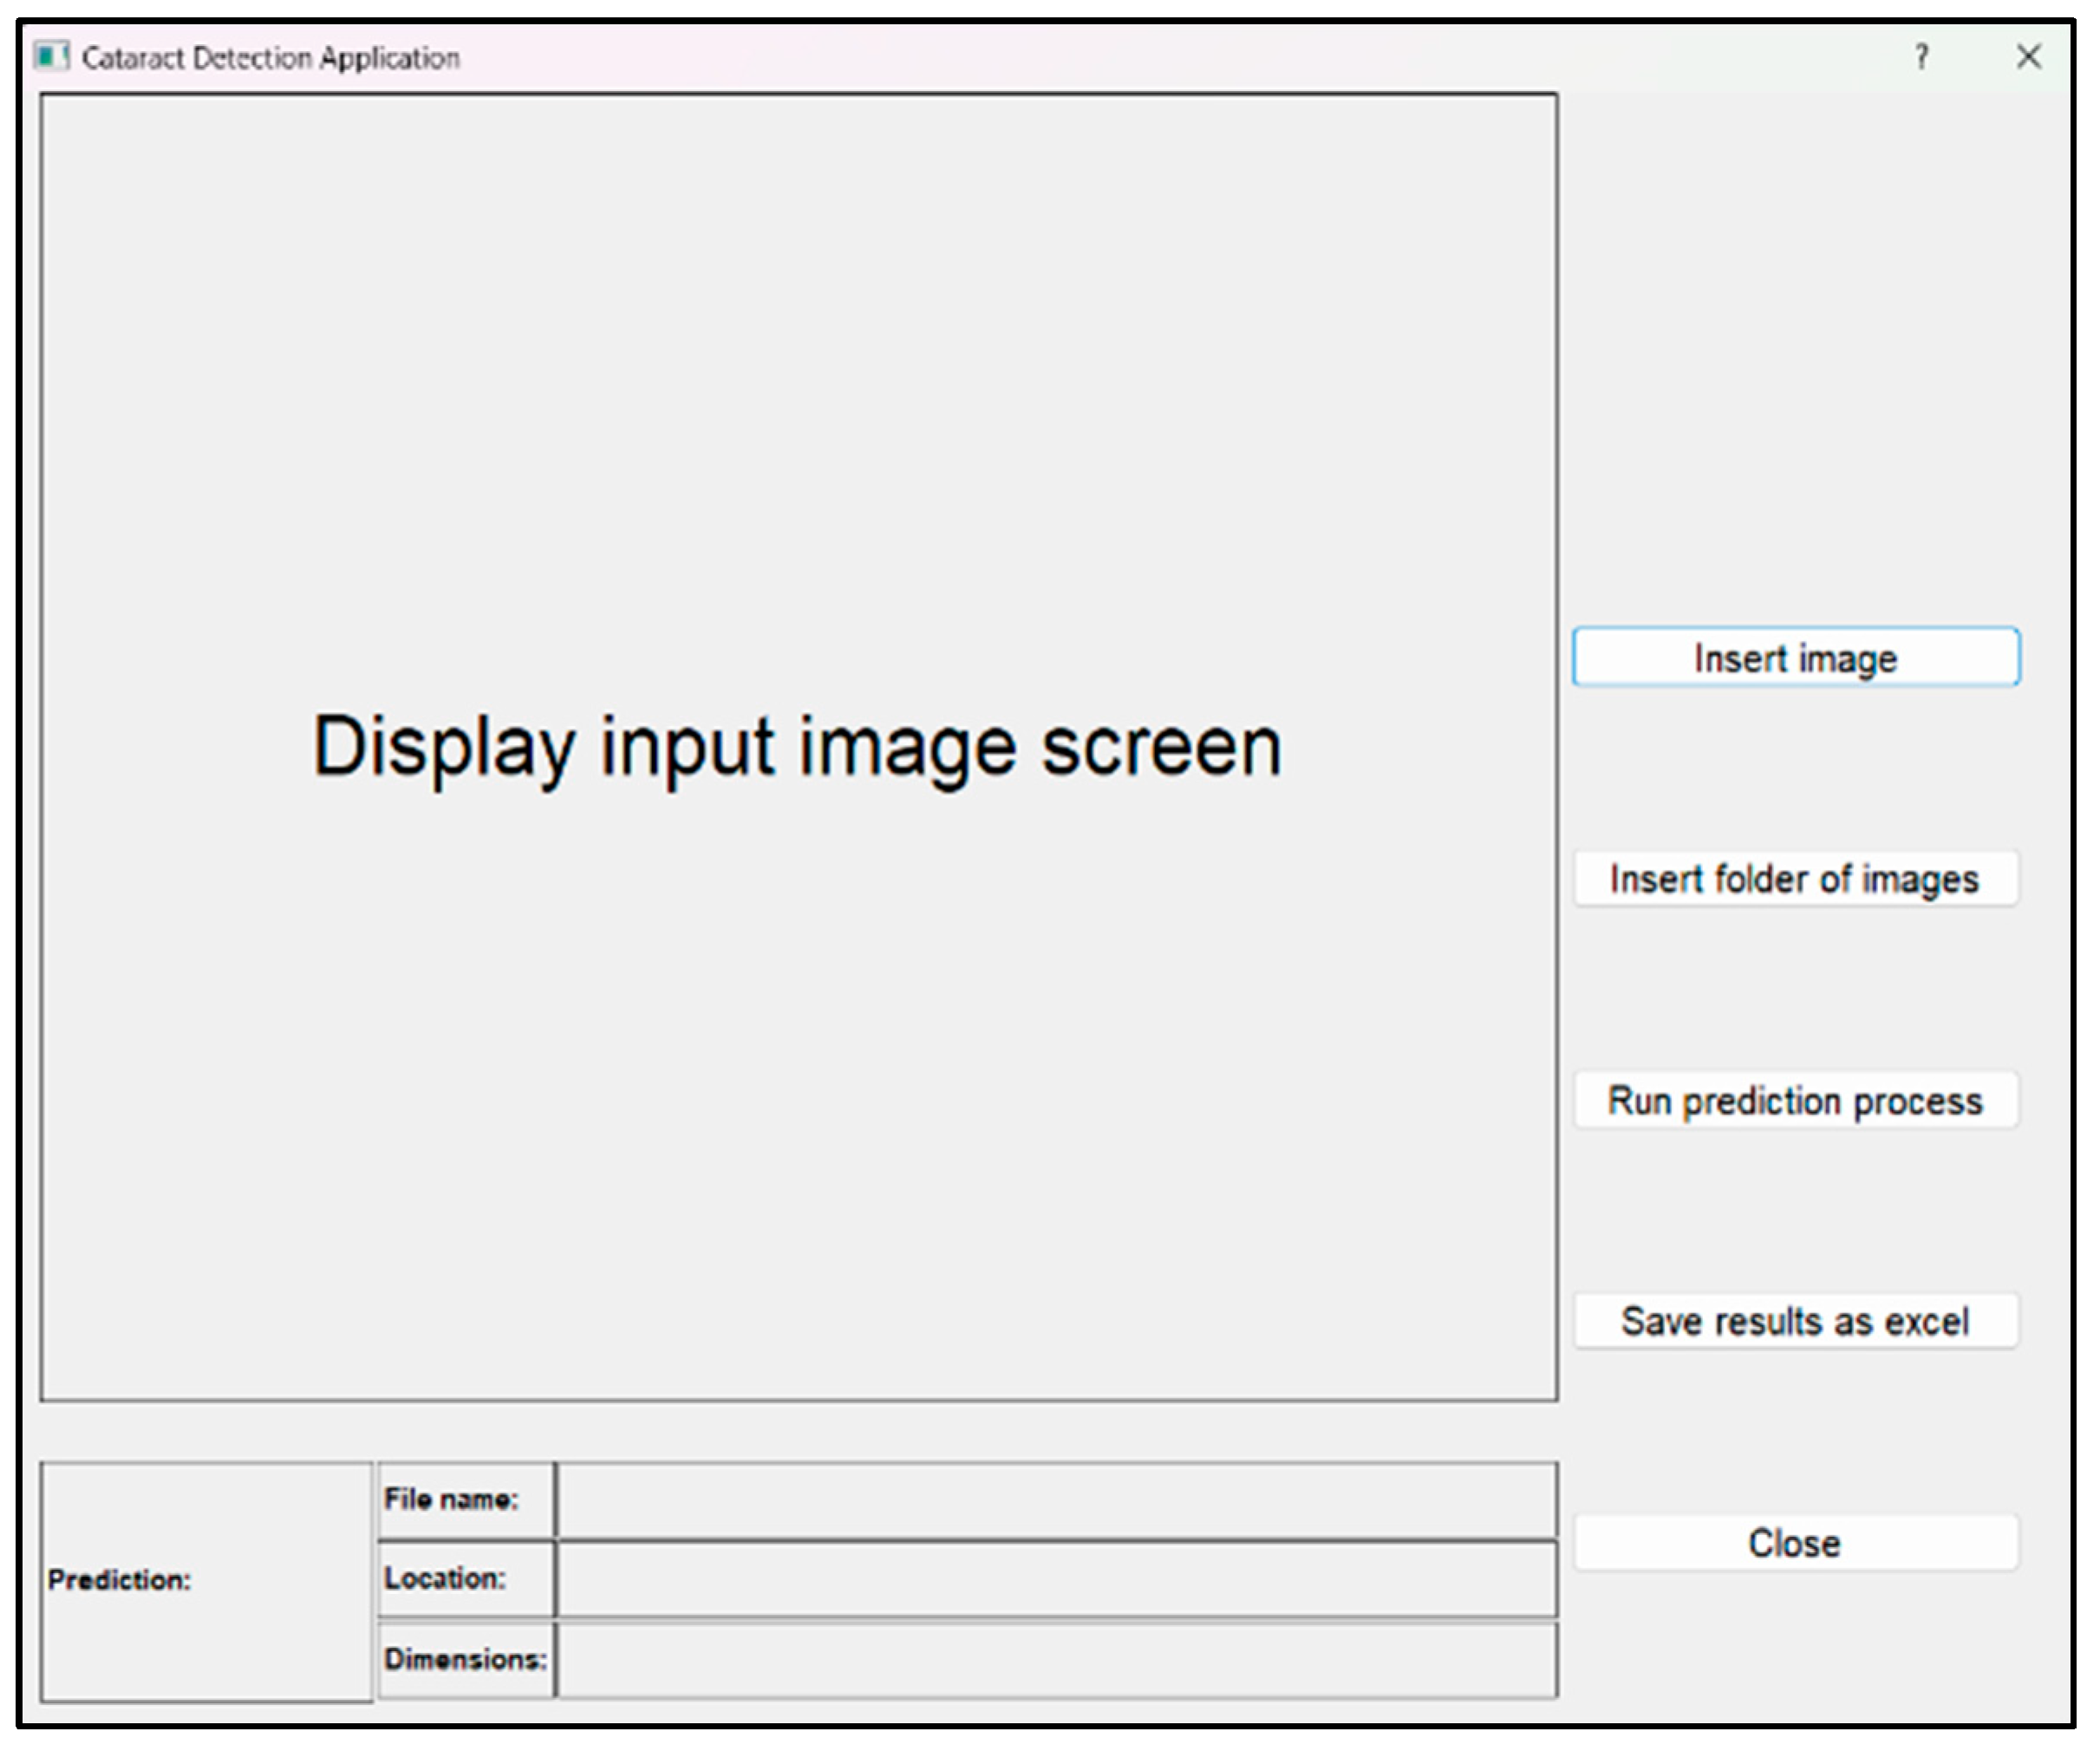Click Insert folder of images button
The image size is (2100, 1751).
[x=1795, y=879]
